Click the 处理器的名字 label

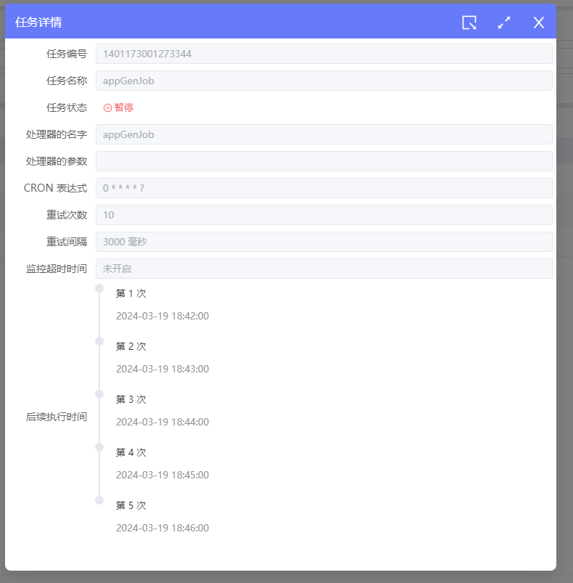click(x=57, y=134)
